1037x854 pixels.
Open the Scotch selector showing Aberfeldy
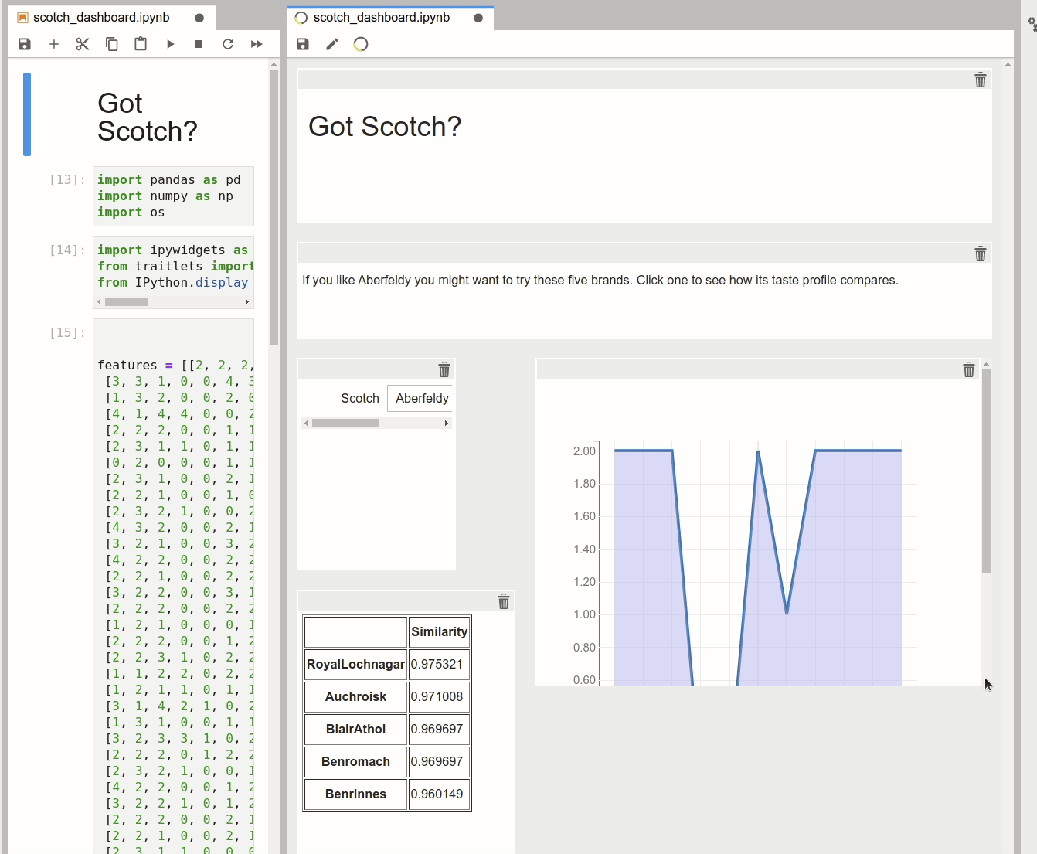tap(421, 398)
